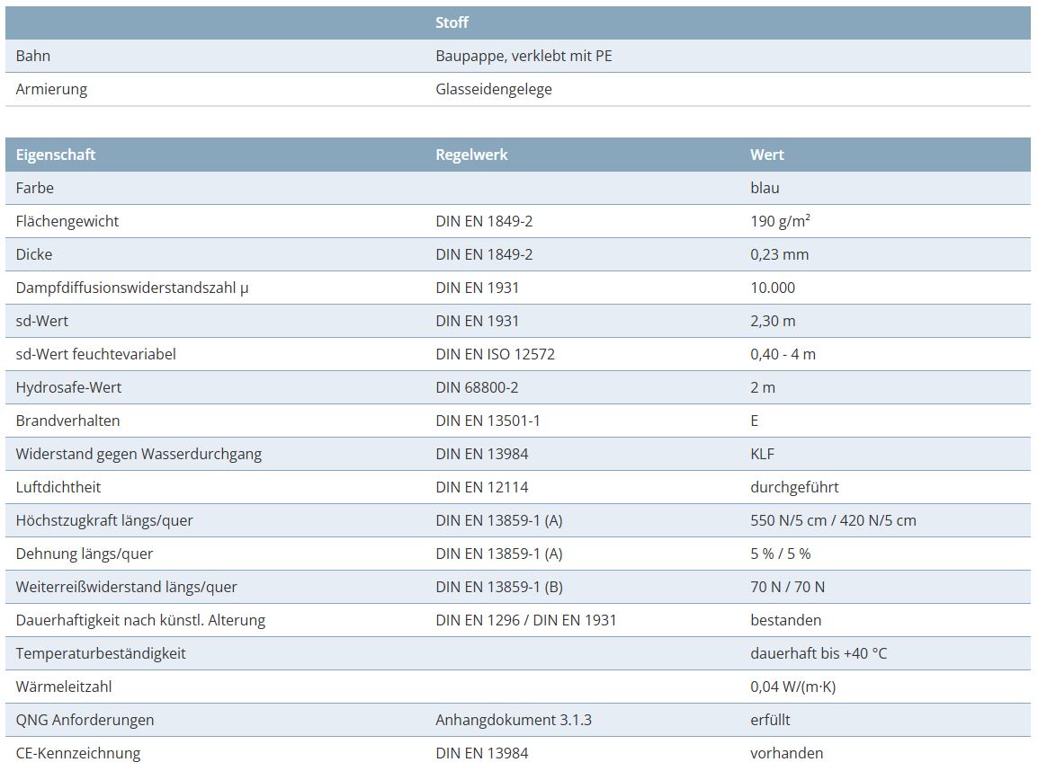Image resolution: width=1038 pixels, height=771 pixels.
Task: Click the '0,40 - 4 m' value
Action: 783,354
